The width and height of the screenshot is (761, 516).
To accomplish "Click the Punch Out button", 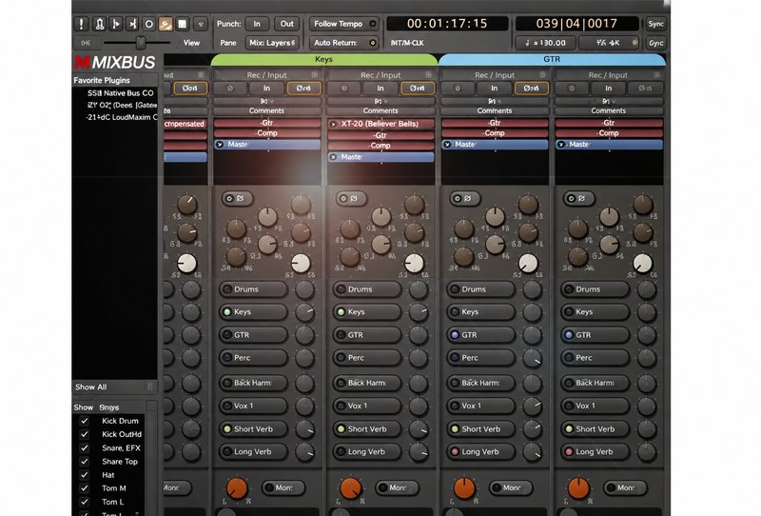I will pyautogui.click(x=287, y=24).
